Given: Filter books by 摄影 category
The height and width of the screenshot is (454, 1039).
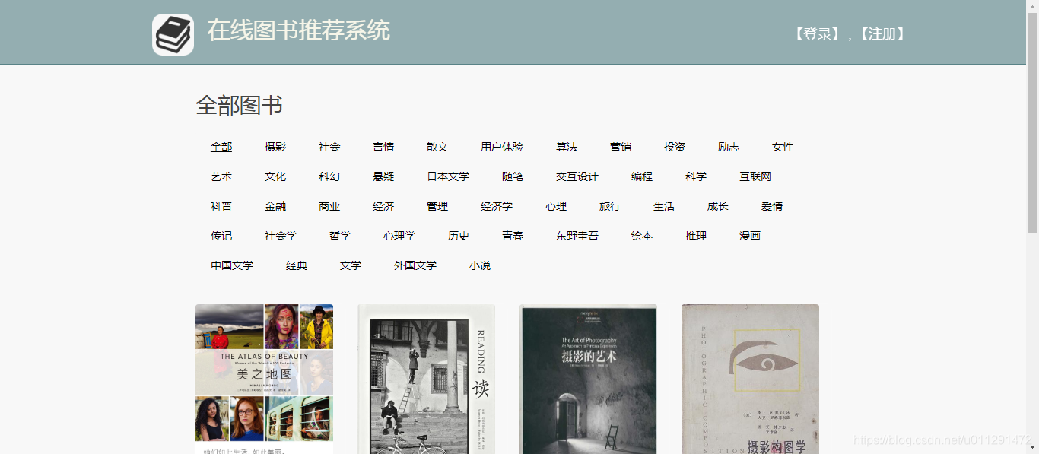Looking at the screenshot, I should [x=275, y=147].
